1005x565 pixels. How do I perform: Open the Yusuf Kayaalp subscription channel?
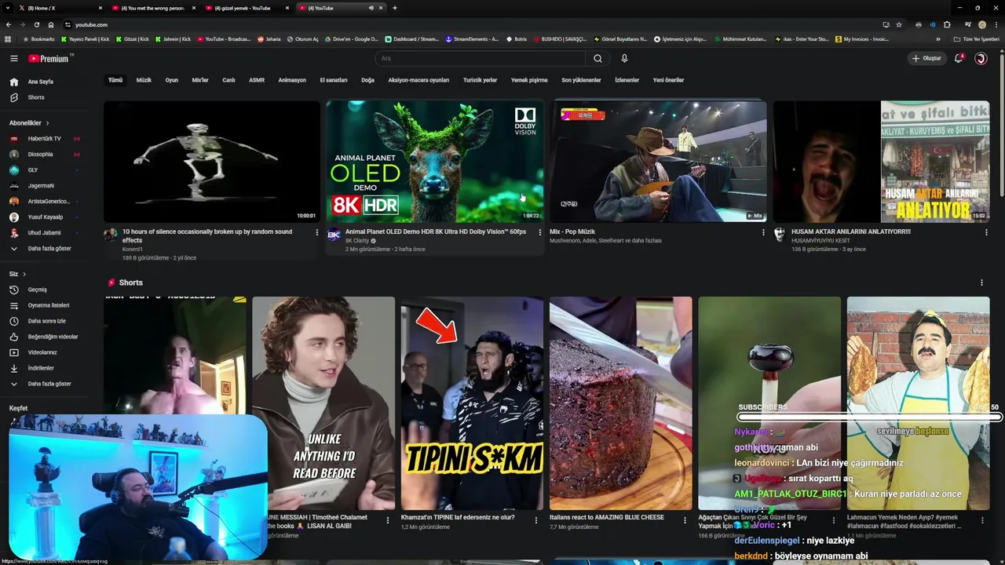46,217
